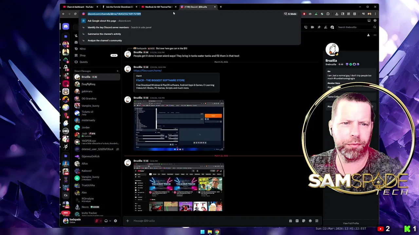Open DM with GijanesaOnKick
419x235 pixels.
point(97,156)
